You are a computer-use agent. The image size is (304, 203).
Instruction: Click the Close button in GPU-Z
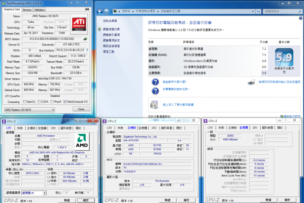[x=81, y=109]
